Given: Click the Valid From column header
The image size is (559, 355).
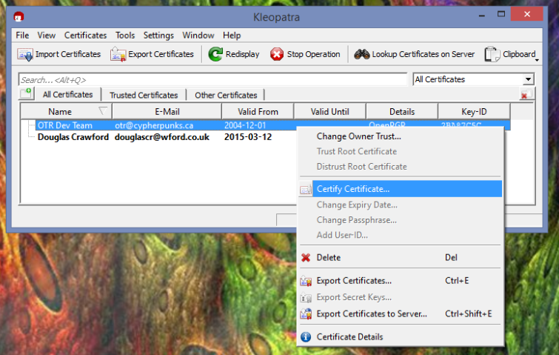Looking at the screenshot, I should pyautogui.click(x=258, y=112).
